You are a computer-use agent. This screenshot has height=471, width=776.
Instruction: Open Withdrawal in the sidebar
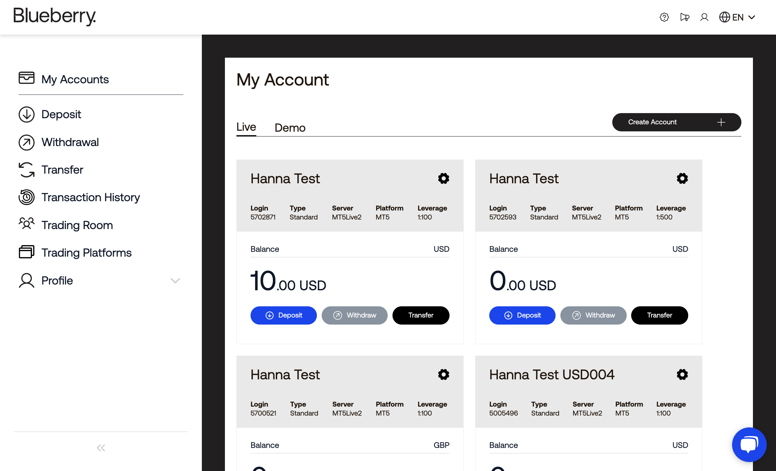(70, 142)
